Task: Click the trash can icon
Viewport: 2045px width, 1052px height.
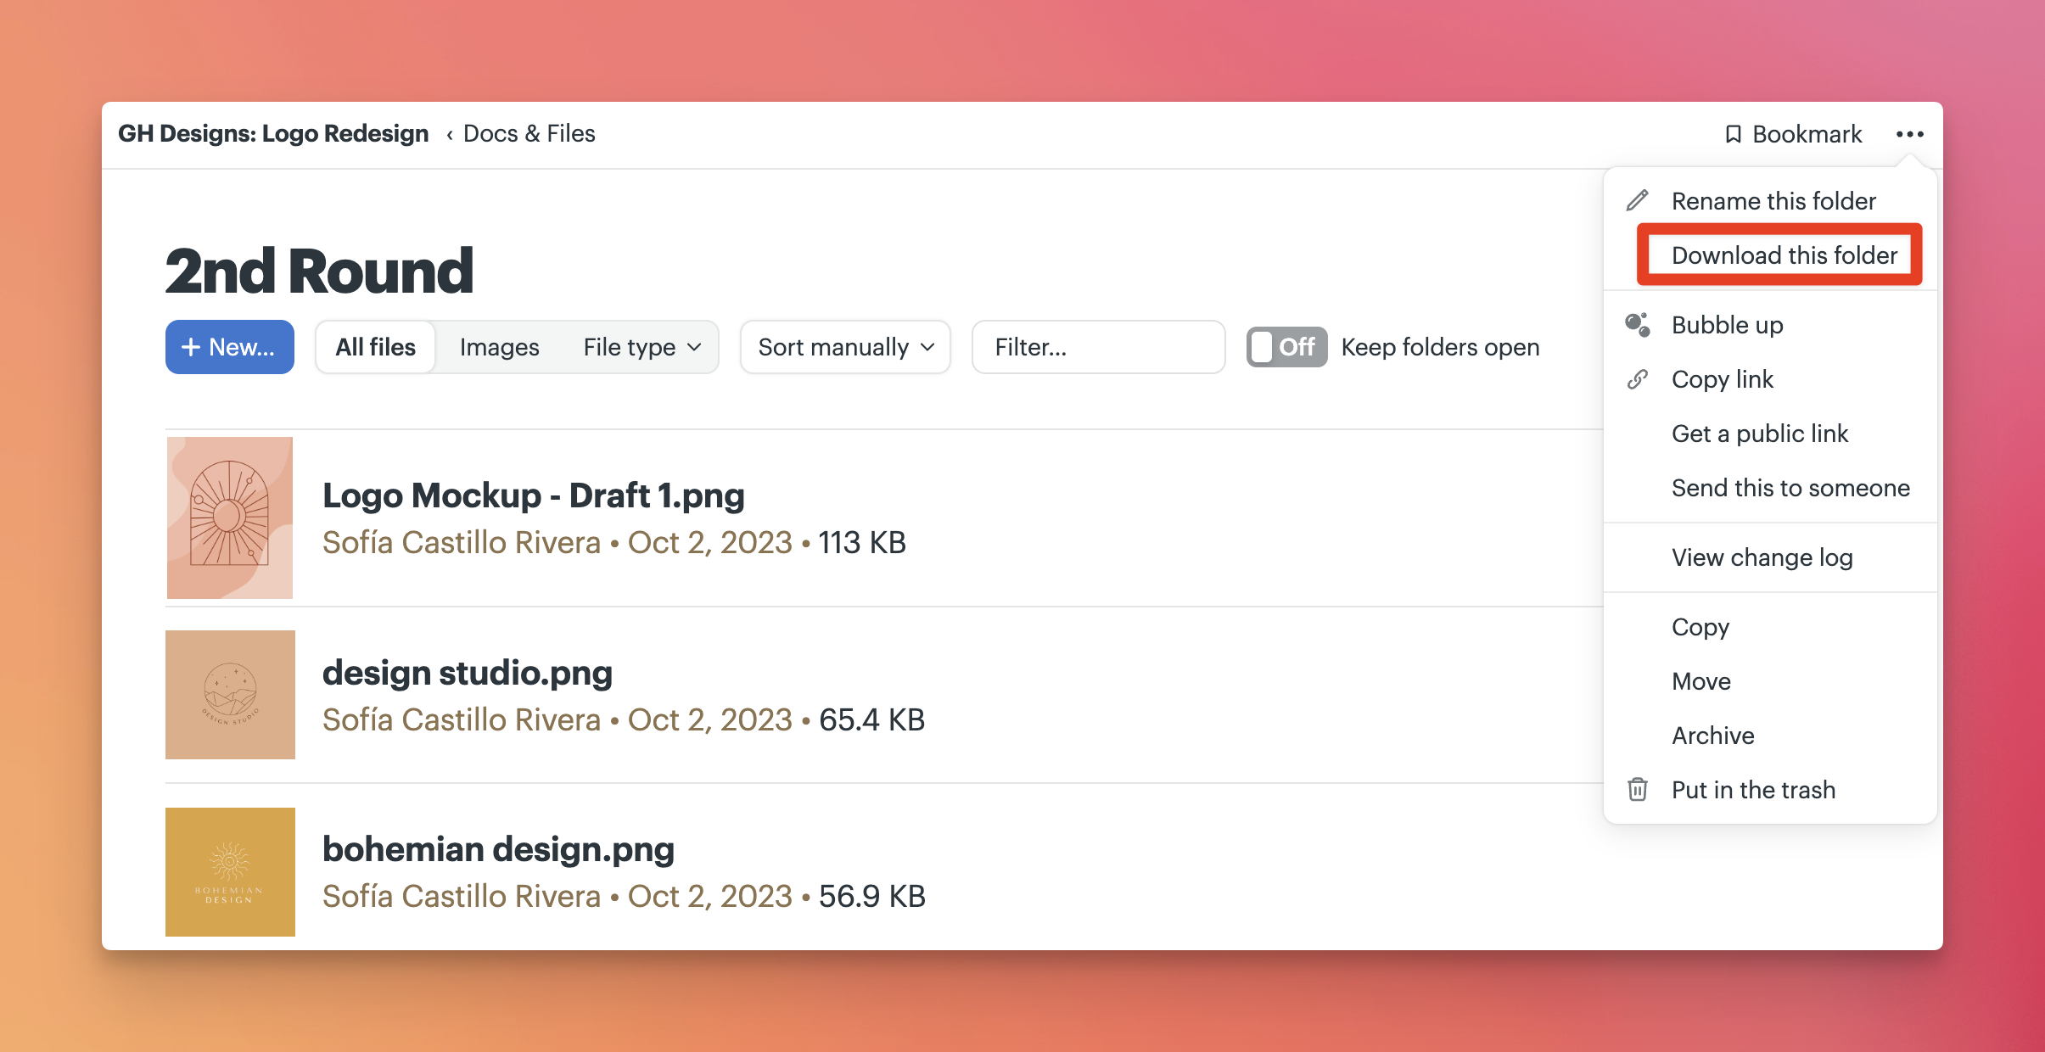Action: point(1637,790)
